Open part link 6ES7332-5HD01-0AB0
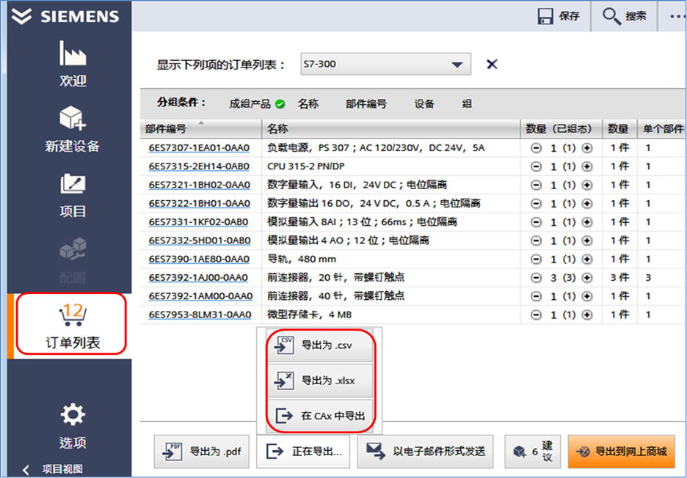This screenshot has width=687, height=478. click(x=200, y=240)
